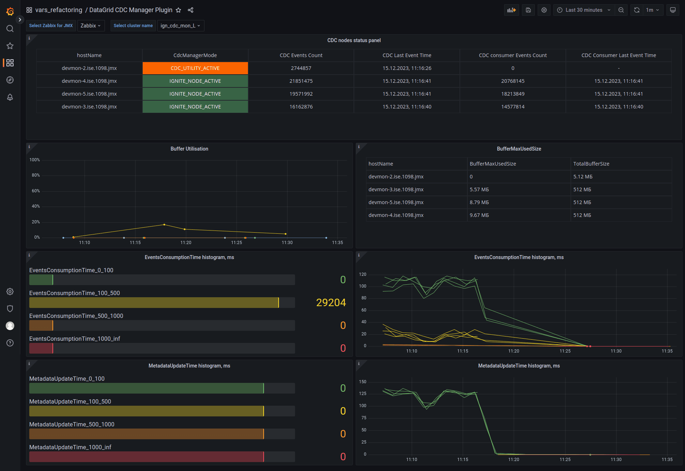
Task: Open the BufferMaxUsedSize panel title menu
Action: click(519, 149)
